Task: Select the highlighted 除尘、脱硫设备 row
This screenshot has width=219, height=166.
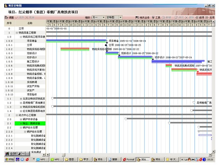Action: (30, 123)
